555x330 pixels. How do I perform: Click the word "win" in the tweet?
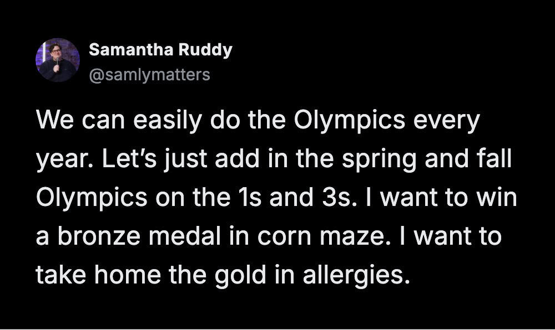[x=497, y=198]
